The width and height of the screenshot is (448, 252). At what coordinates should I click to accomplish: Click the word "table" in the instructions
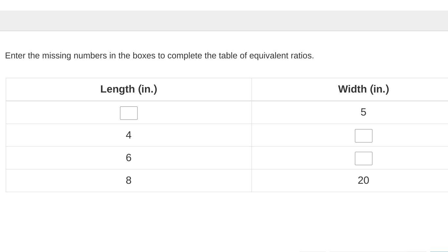228,55
